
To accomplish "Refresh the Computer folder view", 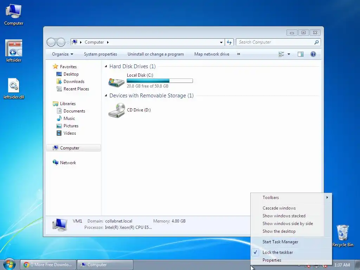I will point(229,42).
